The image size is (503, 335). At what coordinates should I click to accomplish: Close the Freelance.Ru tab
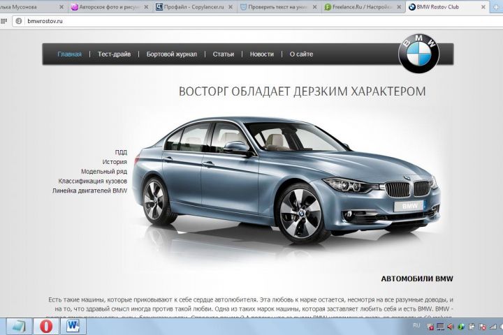click(399, 7)
